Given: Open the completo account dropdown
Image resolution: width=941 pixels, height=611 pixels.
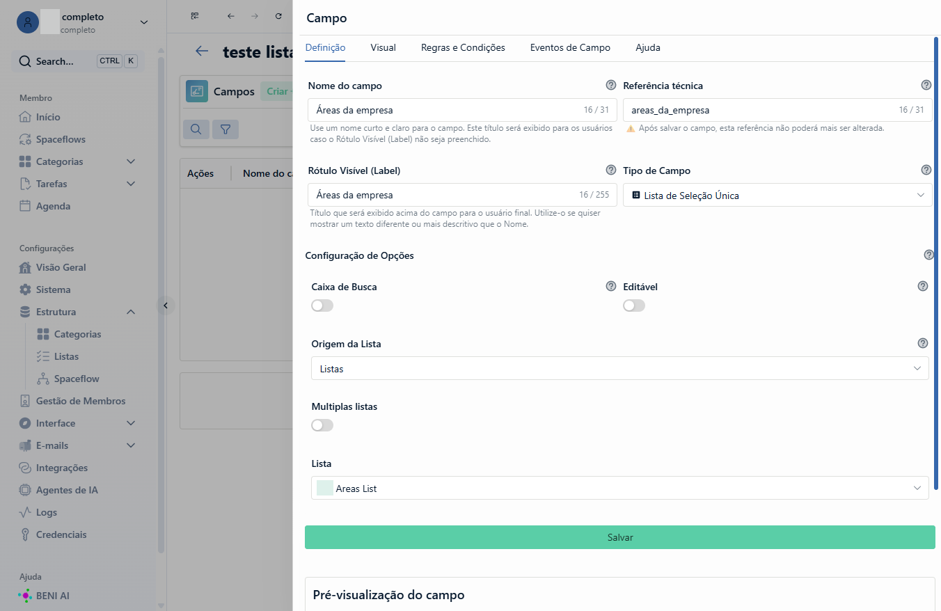Looking at the screenshot, I should pos(144,22).
